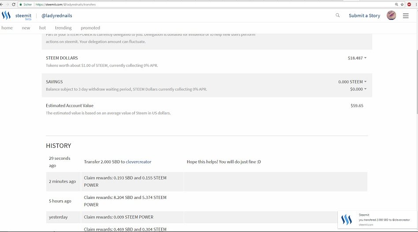Click Submit a Story link
This screenshot has width=418, height=232.
[x=364, y=15]
